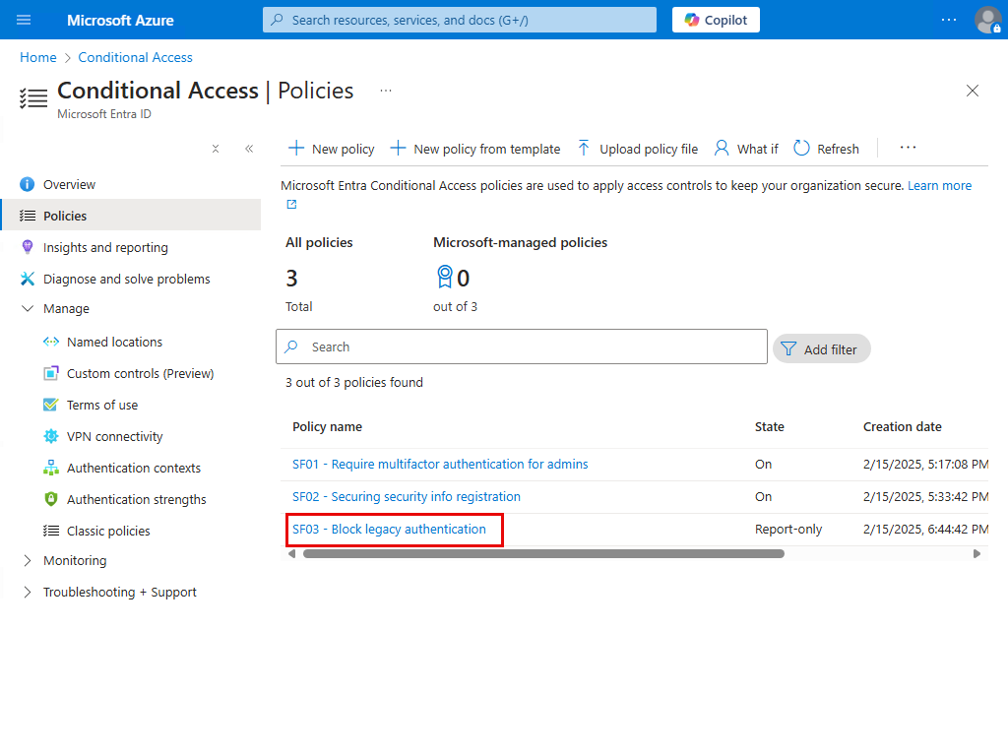Focus the top resource search box
The width and height of the screenshot is (1008, 756).
point(460,20)
